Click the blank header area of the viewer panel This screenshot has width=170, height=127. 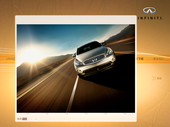(76, 20)
